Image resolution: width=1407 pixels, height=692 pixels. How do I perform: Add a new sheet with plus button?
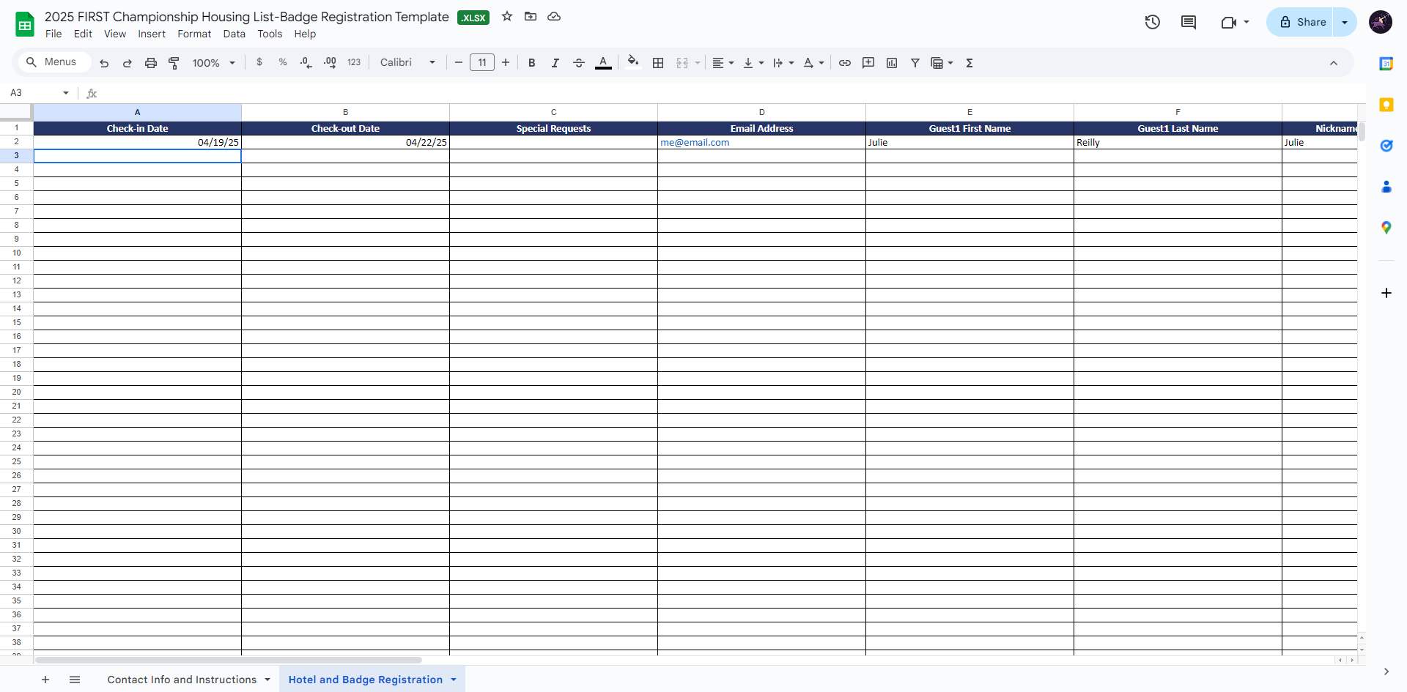(45, 680)
